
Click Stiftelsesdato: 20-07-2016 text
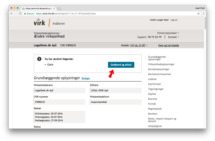(x=49, y=114)
